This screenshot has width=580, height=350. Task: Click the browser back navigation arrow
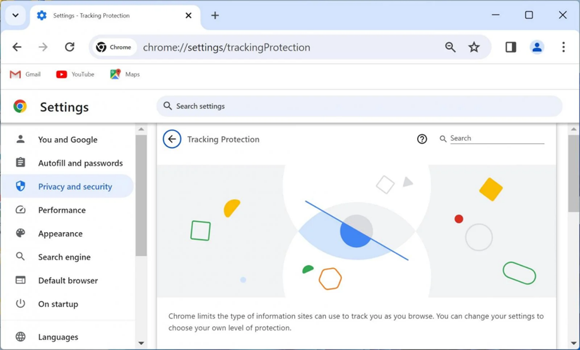(17, 47)
